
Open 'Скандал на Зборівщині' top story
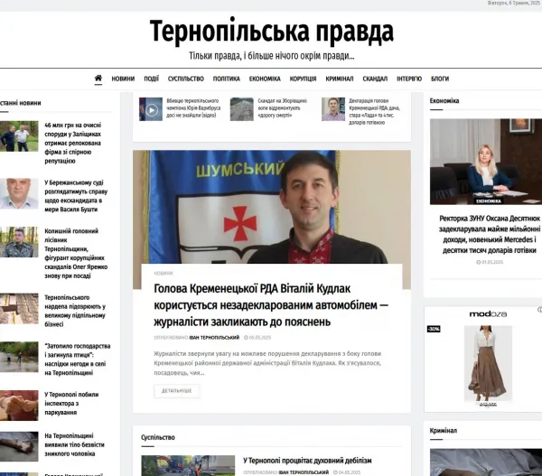282,107
